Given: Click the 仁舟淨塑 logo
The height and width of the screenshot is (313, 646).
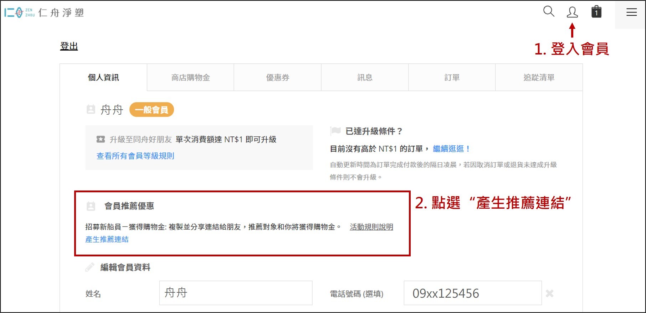Looking at the screenshot, I should (44, 12).
